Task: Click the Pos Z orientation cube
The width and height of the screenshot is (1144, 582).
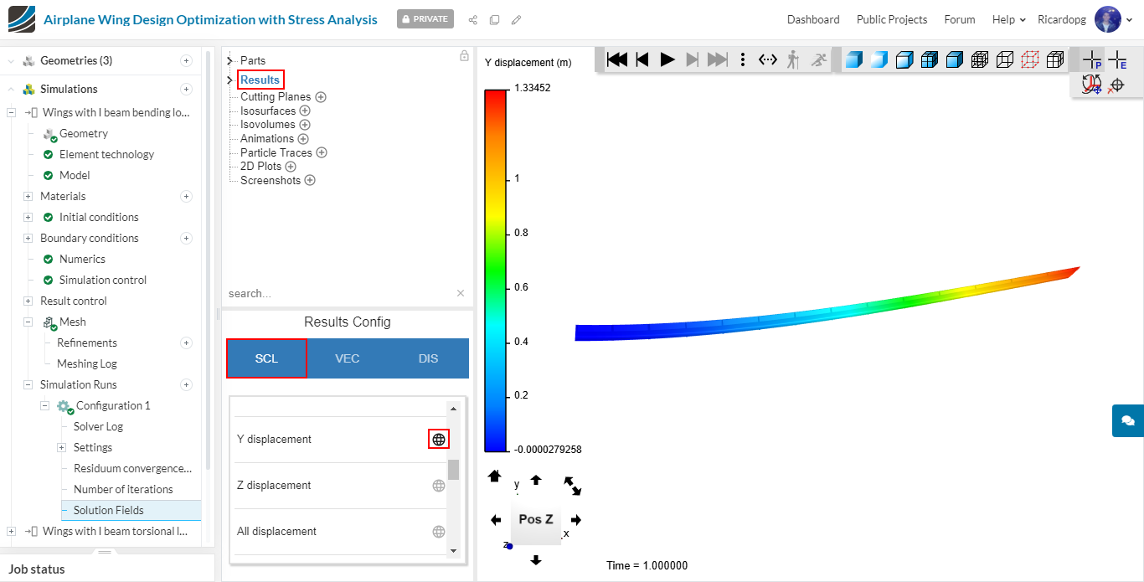Action: point(536,519)
